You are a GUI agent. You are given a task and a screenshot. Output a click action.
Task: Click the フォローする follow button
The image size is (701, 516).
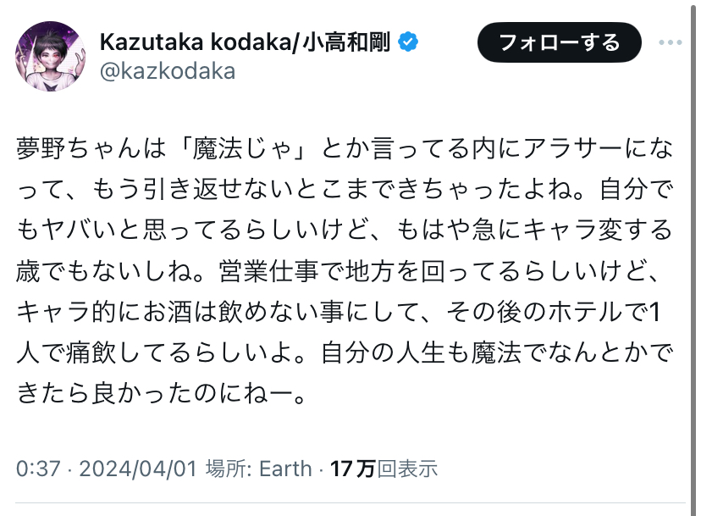tap(560, 42)
